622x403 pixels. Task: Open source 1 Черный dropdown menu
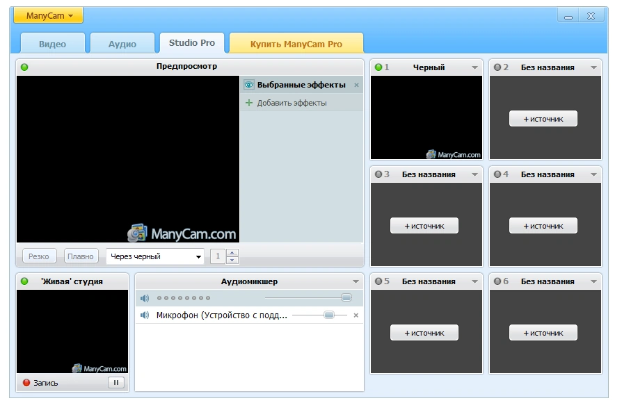pyautogui.click(x=475, y=68)
